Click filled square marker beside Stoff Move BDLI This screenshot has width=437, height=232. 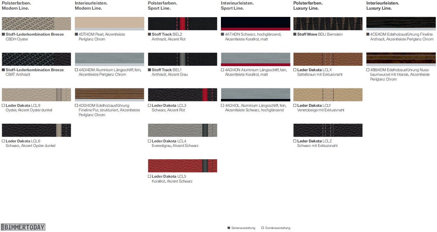point(295,34)
